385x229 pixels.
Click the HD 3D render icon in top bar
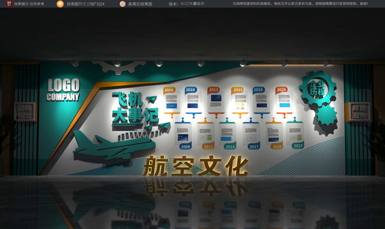(x=122, y=4)
